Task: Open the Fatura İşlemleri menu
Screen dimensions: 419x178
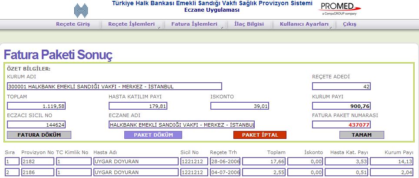Action: tap(194, 24)
